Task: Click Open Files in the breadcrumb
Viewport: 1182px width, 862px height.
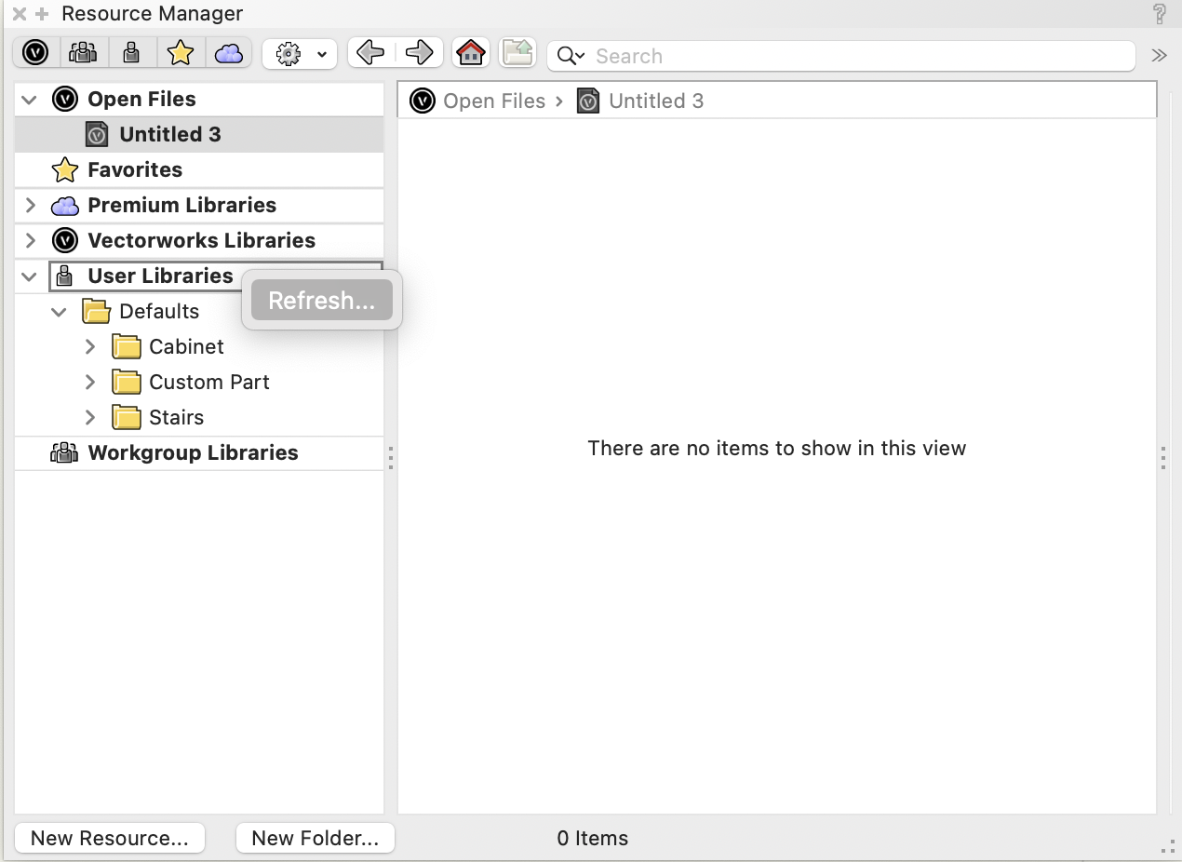Action: pyautogui.click(x=494, y=101)
